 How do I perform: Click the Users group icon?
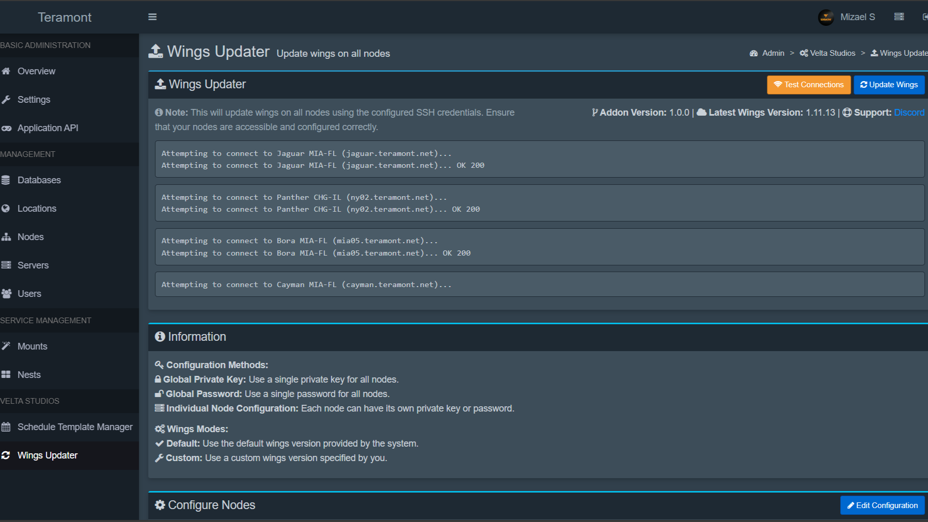tap(6, 294)
